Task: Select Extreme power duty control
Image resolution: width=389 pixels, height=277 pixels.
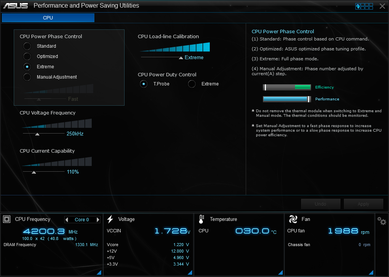Action: pos(192,84)
